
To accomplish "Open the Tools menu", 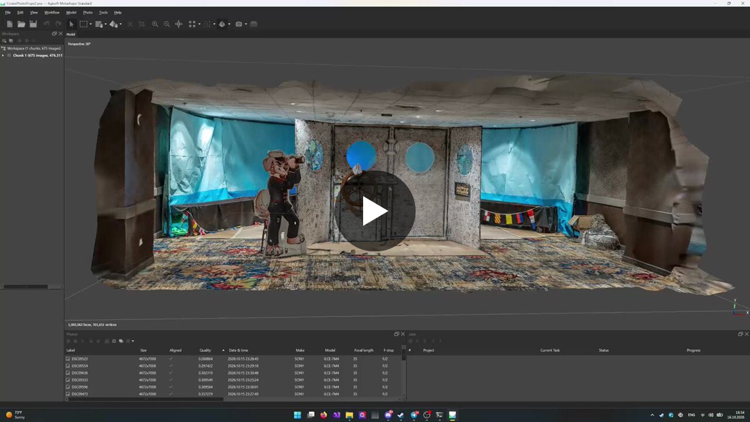I will pyautogui.click(x=103, y=12).
